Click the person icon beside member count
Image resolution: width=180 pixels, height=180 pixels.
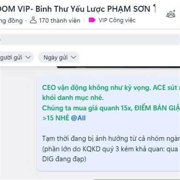[33, 20]
